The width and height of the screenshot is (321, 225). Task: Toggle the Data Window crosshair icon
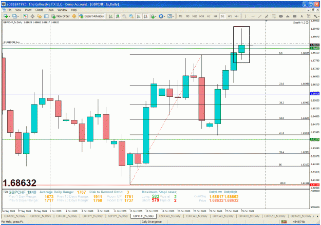coord(32,16)
